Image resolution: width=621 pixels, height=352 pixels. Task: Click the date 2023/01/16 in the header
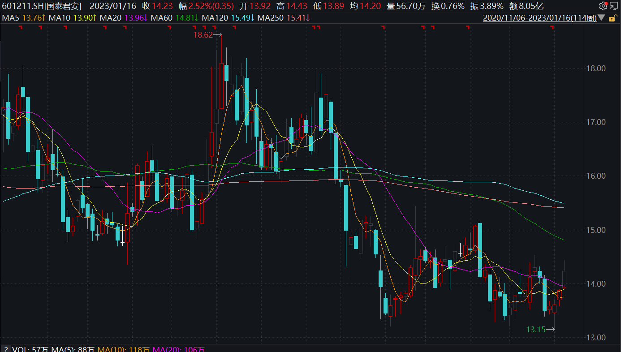pos(112,6)
